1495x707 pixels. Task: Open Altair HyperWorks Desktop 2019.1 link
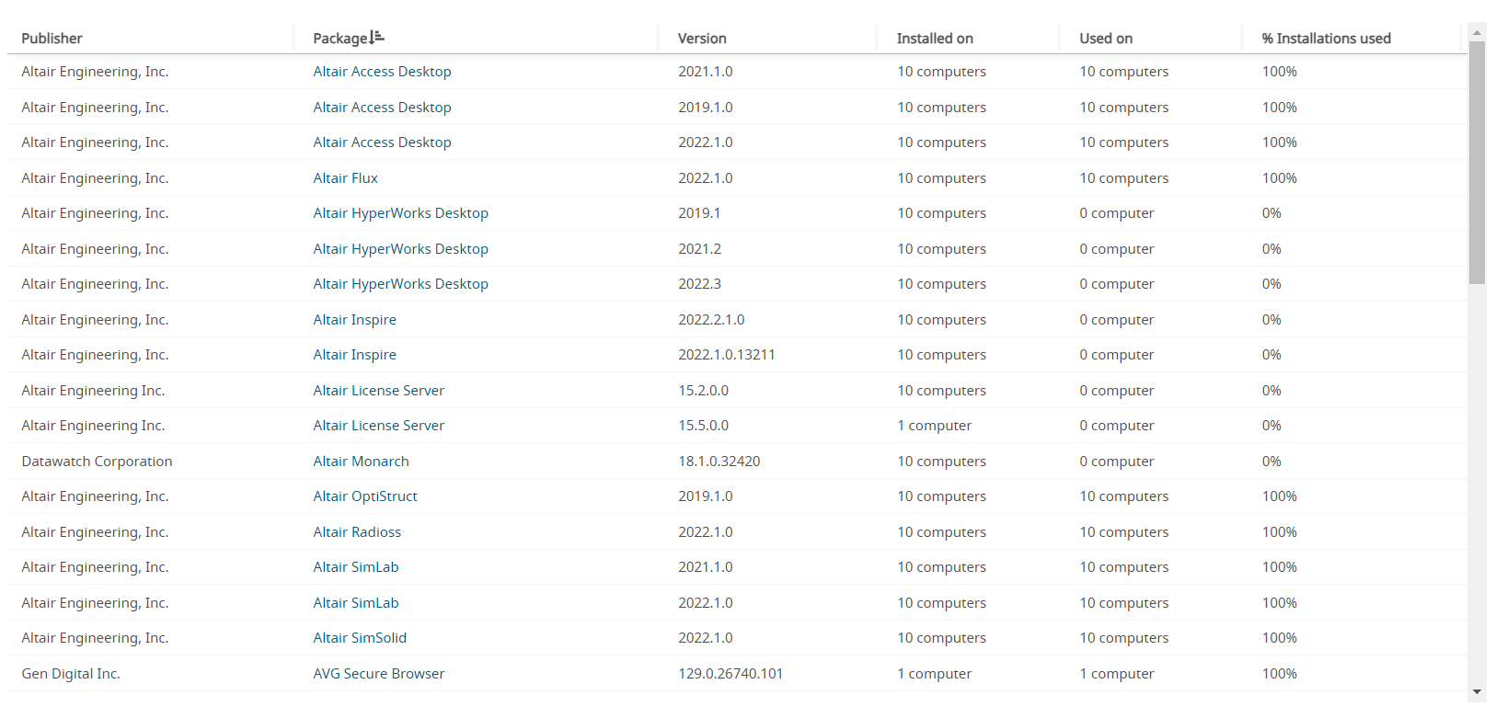400,213
